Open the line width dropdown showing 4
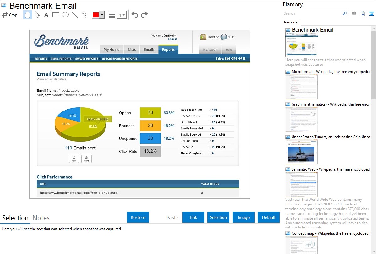 point(121,15)
